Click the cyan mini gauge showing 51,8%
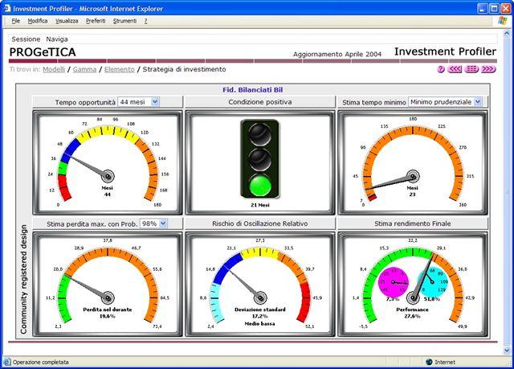The height and width of the screenshot is (369, 514). (x=432, y=282)
